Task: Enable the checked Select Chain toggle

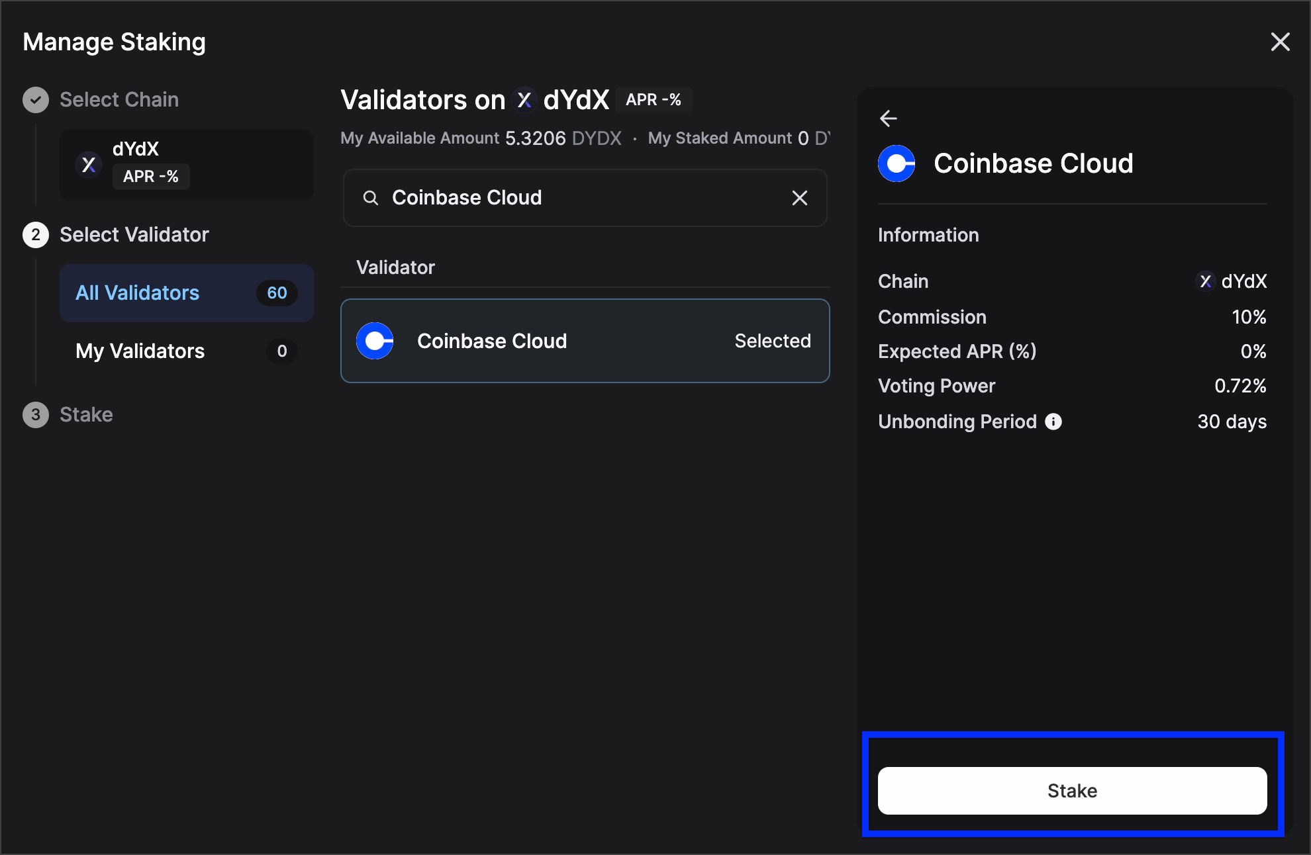Action: point(34,99)
